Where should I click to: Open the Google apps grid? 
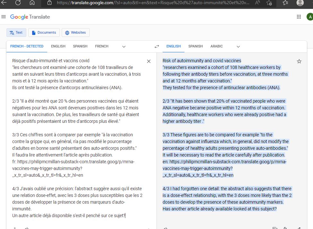pyautogui.click(x=299, y=17)
